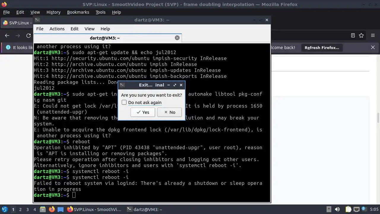This screenshot has height=214, width=380.
Task: Open Firefox View menu
Action: coord(35,12)
